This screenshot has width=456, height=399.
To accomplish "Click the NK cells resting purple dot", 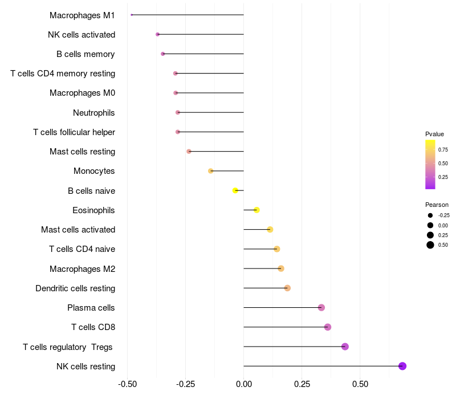I will click(x=402, y=366).
